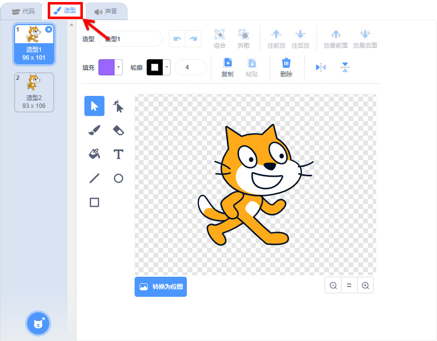Click the outline width field showing 4

[191, 67]
